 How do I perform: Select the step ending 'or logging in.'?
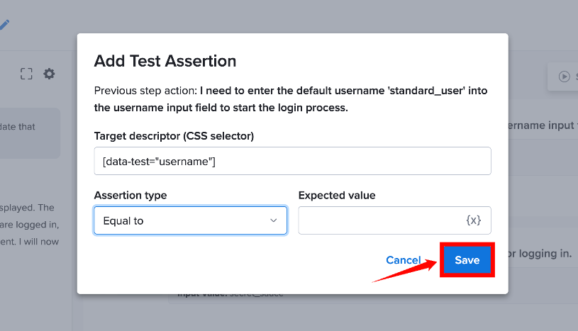(540, 253)
